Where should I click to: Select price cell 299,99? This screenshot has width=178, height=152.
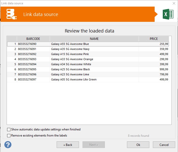click(154, 59)
